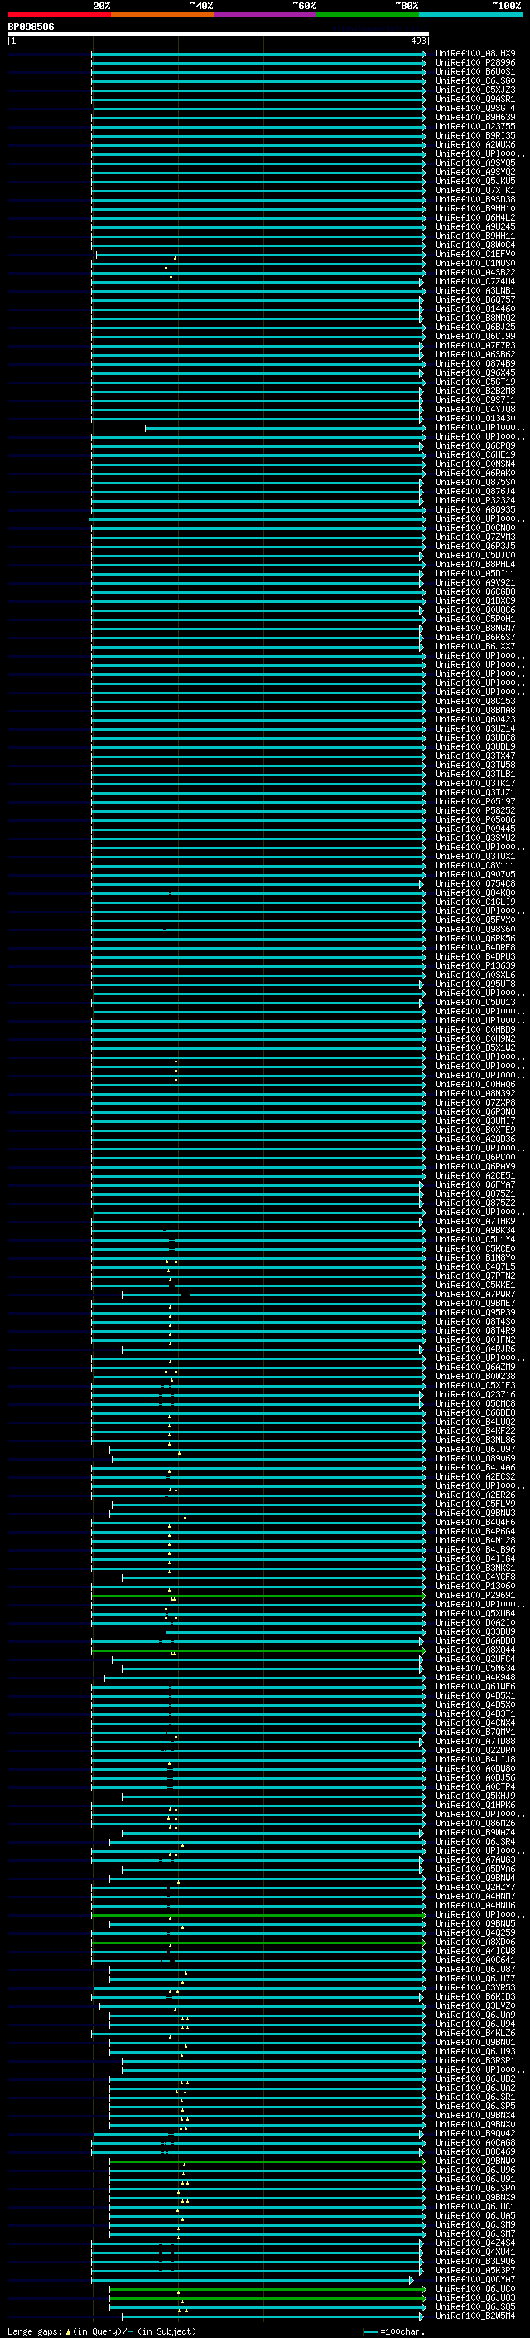Viewport: 530px width, 2338px height.
Task: Choose the UniRef100_C5L1Y4 entry
Action: click(475, 1239)
